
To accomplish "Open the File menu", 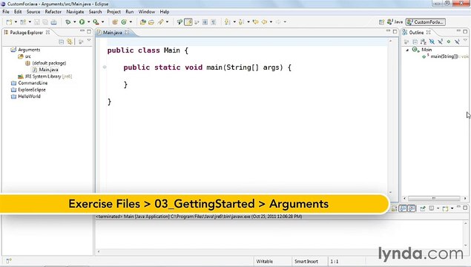I will [6, 12].
